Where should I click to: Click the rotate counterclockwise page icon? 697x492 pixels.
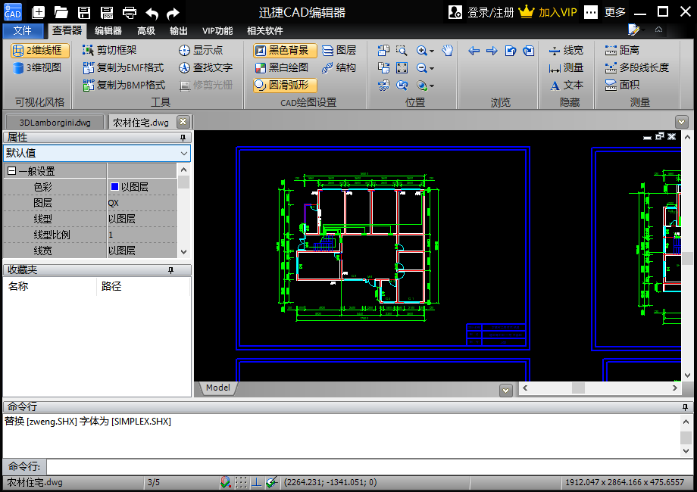pos(511,51)
